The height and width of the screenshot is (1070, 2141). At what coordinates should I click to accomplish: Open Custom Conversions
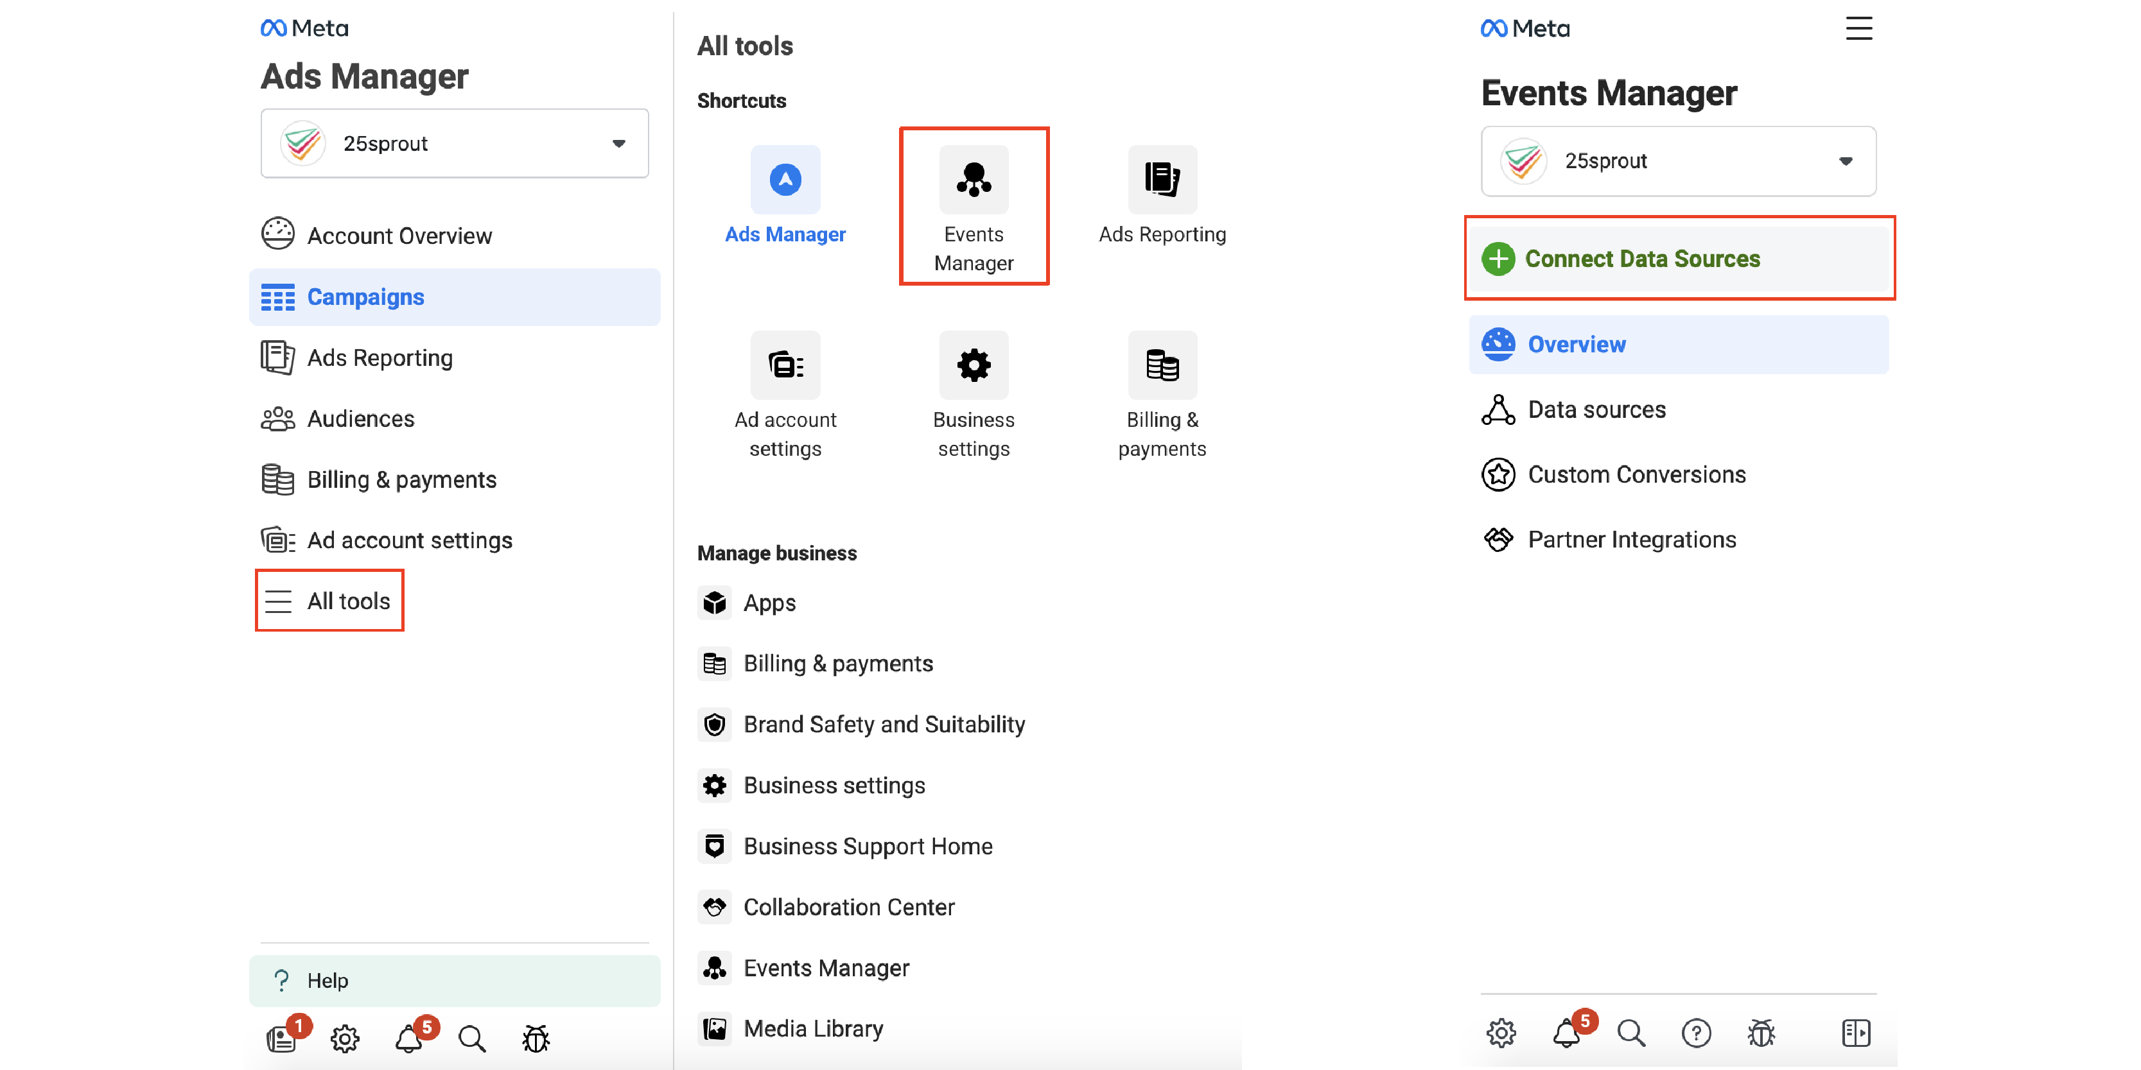(x=1614, y=474)
